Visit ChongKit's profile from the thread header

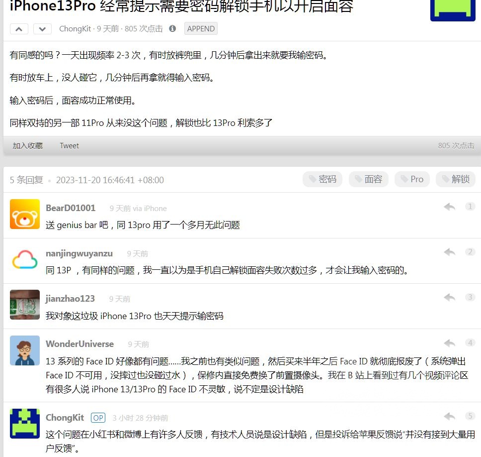click(75, 29)
